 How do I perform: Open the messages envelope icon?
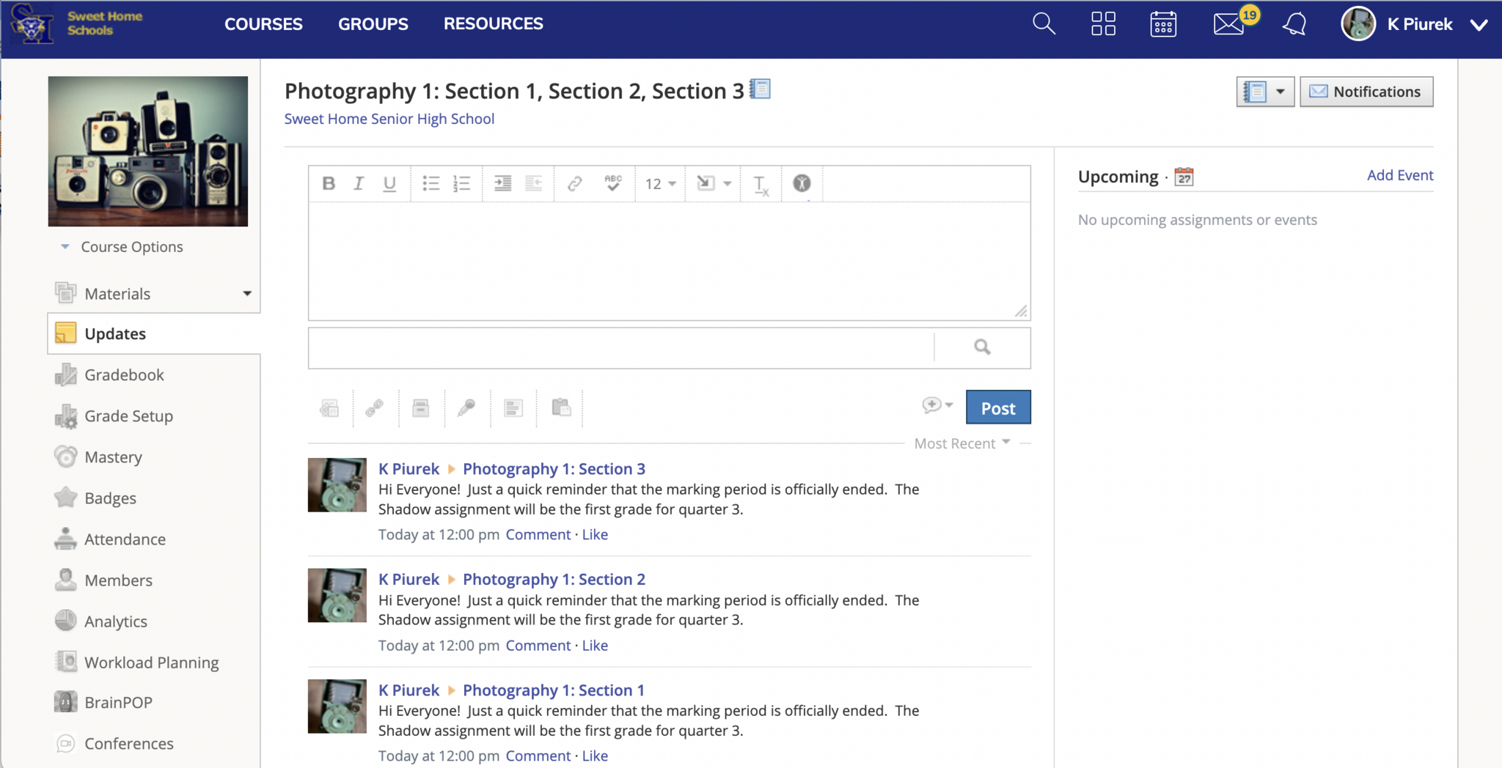pos(1228,24)
